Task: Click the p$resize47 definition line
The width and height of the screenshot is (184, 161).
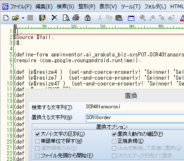Action: point(99,83)
